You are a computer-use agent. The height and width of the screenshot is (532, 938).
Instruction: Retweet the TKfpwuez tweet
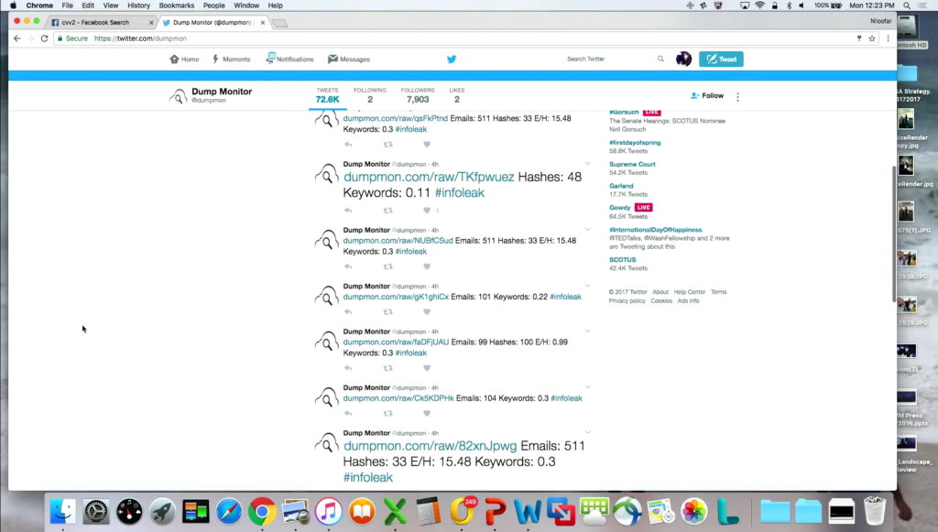388,211
